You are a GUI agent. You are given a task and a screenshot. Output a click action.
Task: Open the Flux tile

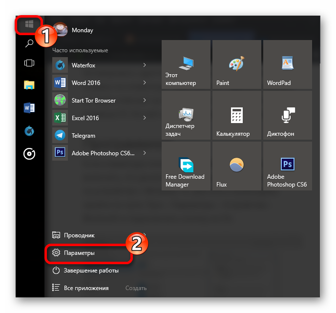pos(237,166)
